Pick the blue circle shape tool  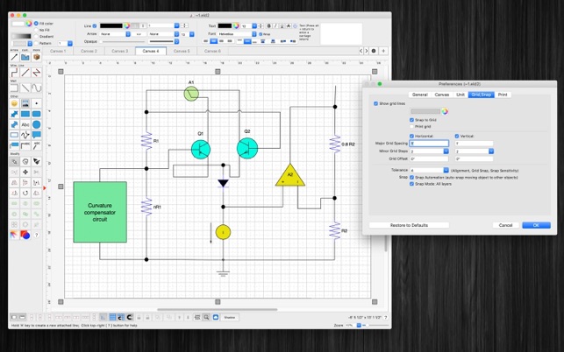point(36,124)
